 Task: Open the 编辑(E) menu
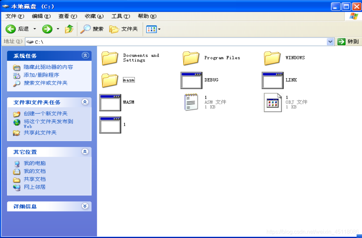[x=41, y=16]
